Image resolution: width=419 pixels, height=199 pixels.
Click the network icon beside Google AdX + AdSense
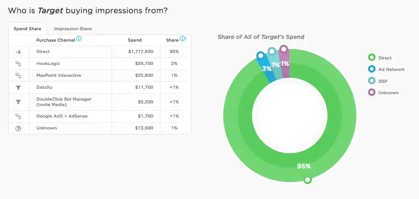pos(18,116)
